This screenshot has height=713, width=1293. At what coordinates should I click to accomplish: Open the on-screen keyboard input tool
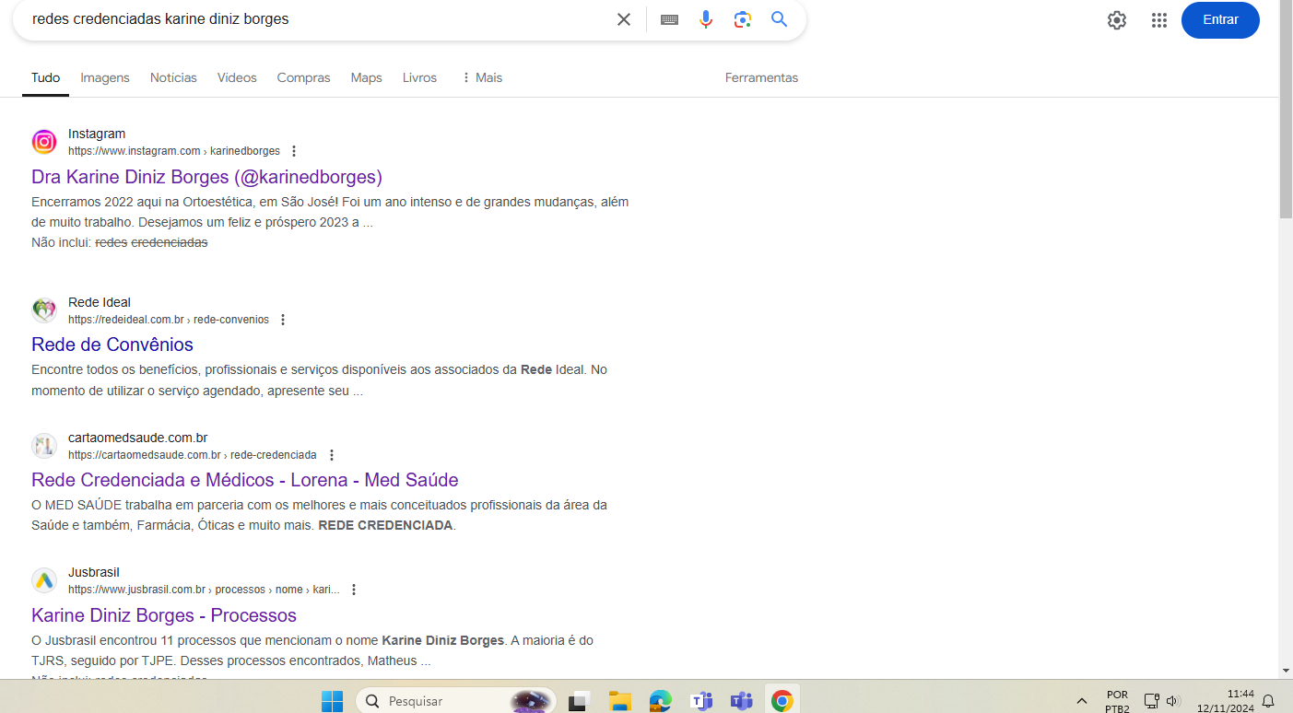[x=669, y=19]
